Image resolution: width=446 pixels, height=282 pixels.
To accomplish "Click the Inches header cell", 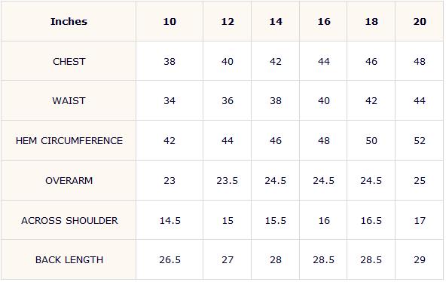I will [x=69, y=22].
